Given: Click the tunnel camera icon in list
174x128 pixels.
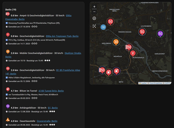Looking at the screenshot, I should [x=8, y=89].
